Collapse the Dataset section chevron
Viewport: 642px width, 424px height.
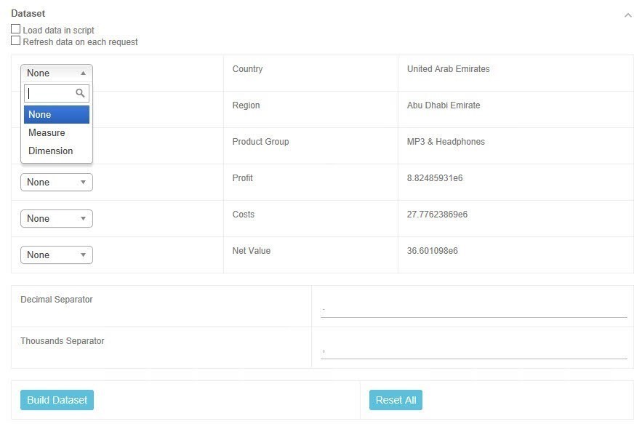(x=627, y=15)
